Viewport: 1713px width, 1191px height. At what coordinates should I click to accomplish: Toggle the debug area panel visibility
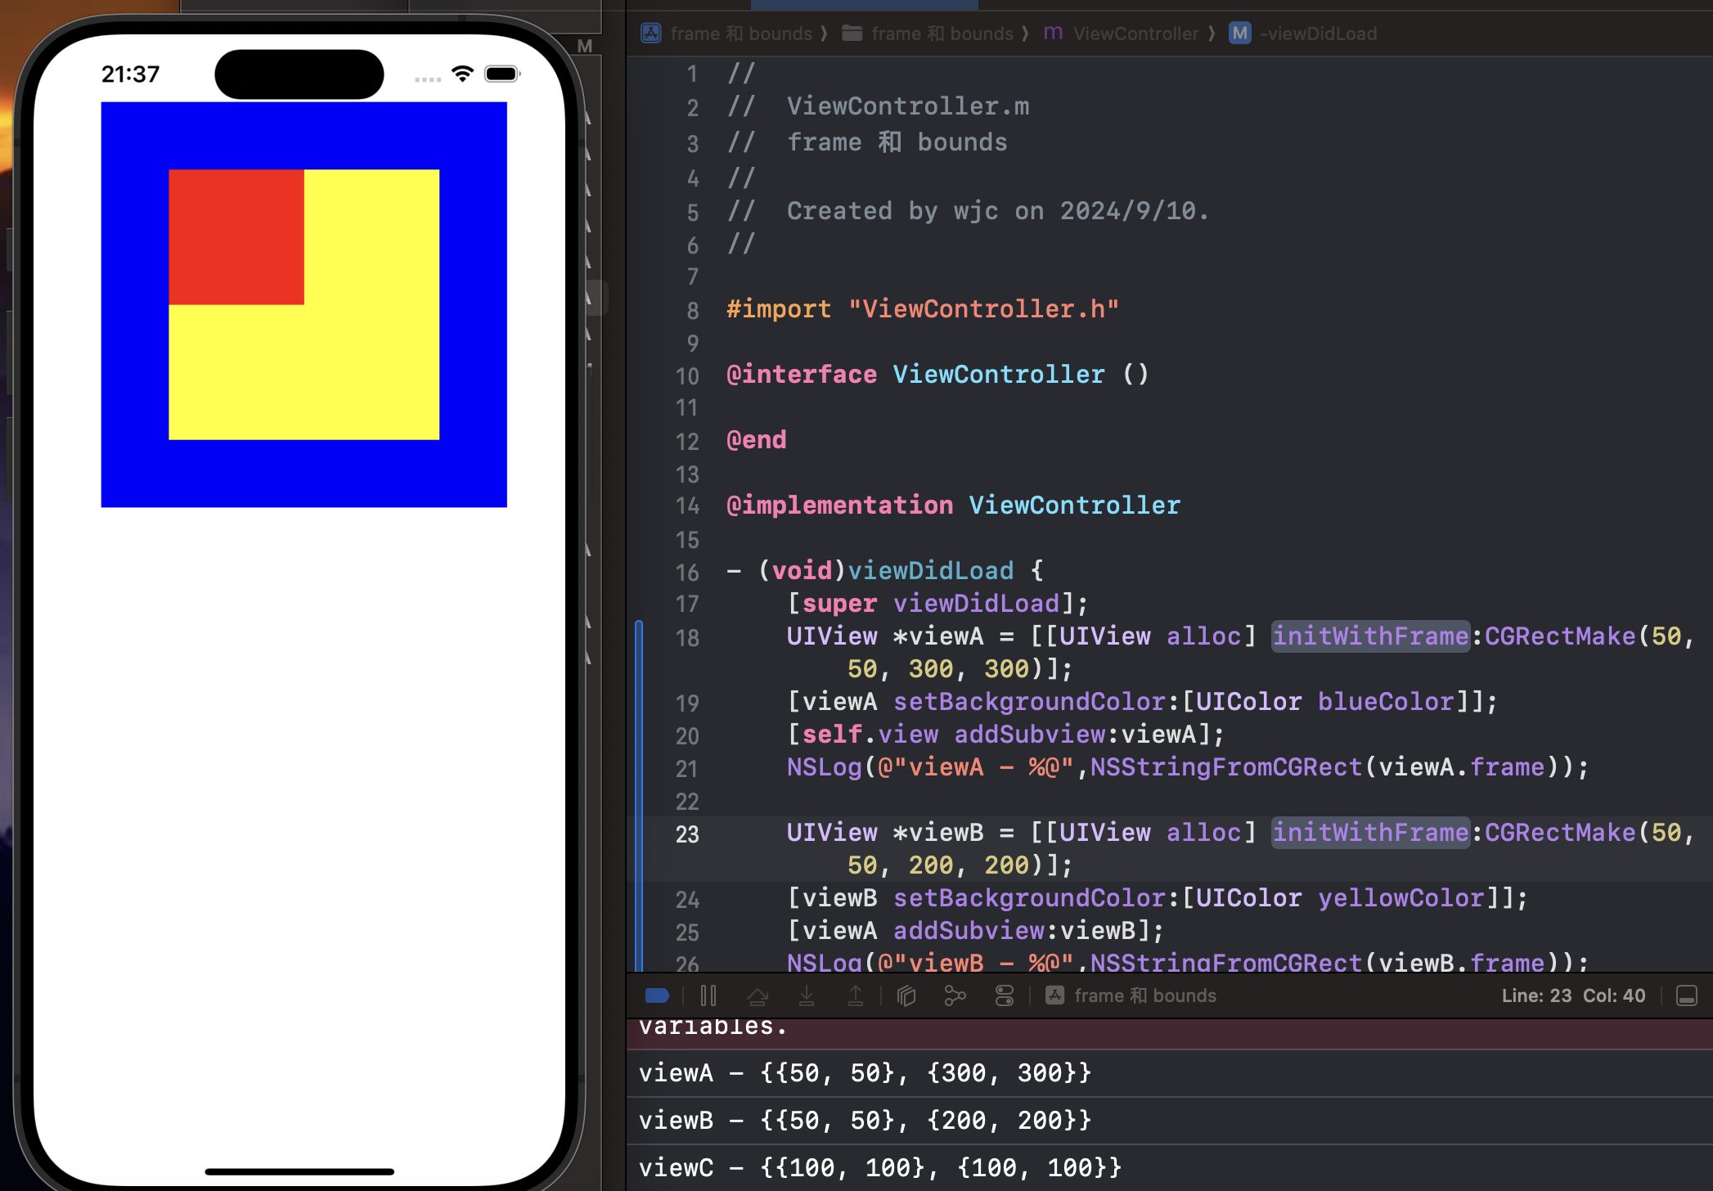click(x=1687, y=995)
